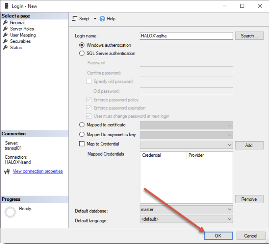Image resolution: width=269 pixels, height=244 pixels.
Task: Confirm with the OK button
Action: tap(218, 236)
